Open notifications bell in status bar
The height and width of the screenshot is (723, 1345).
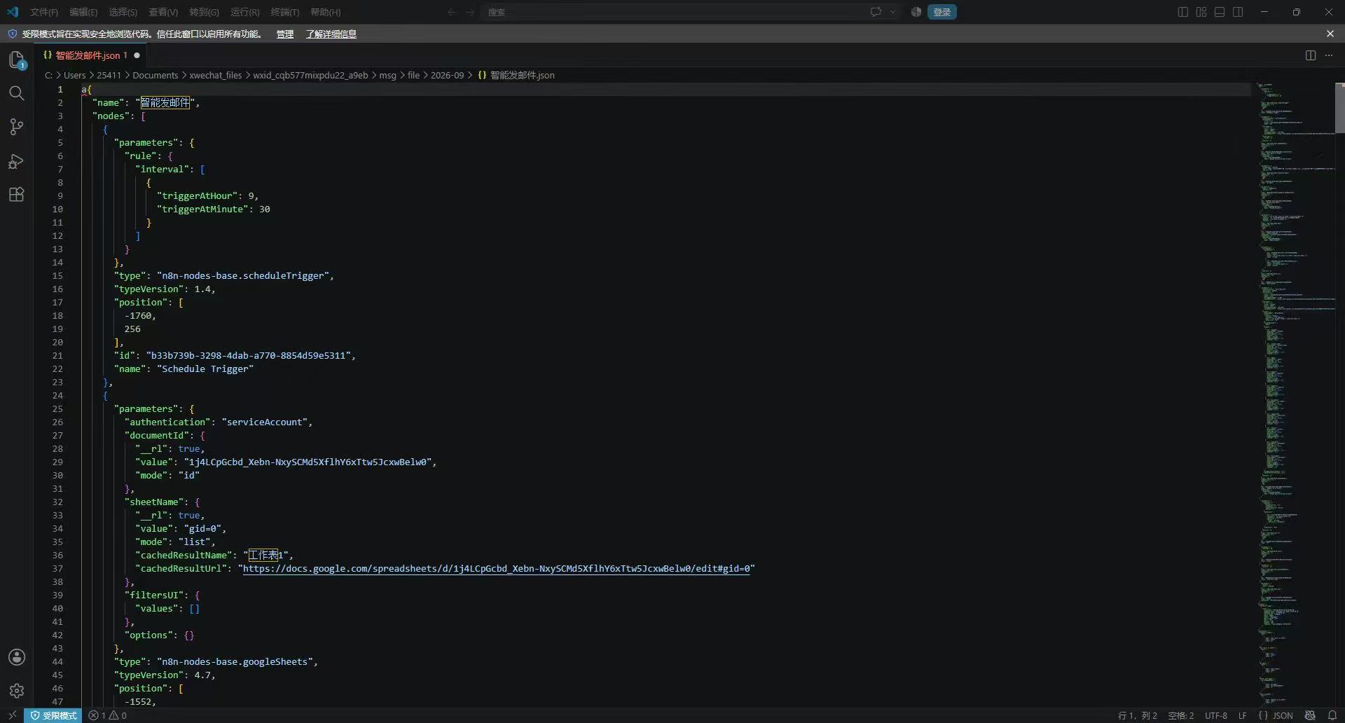[x=1332, y=715]
